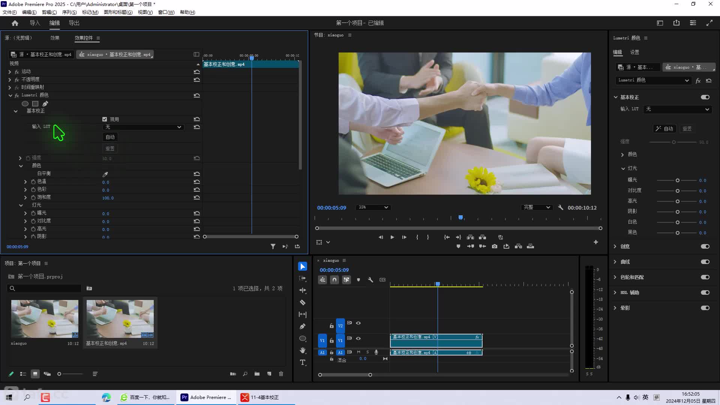
Task: Toggle HSL 辅助 section switch
Action: [x=705, y=292]
